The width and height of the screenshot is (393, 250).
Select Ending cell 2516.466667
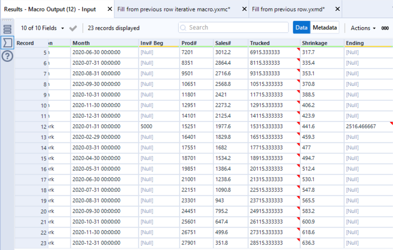tap(369, 126)
